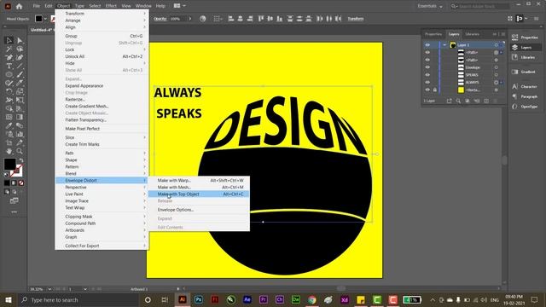
Task: Toggle visibility of first Path sublayer
Action: click(x=427, y=53)
